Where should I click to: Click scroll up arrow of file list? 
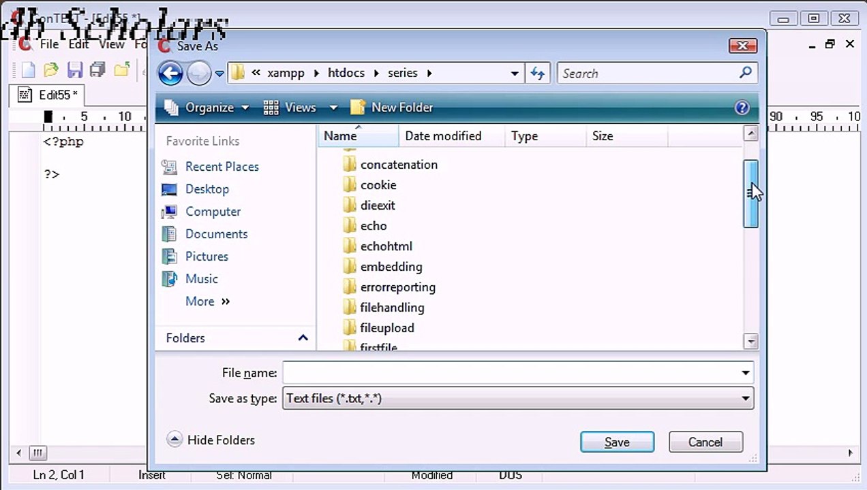coord(750,133)
